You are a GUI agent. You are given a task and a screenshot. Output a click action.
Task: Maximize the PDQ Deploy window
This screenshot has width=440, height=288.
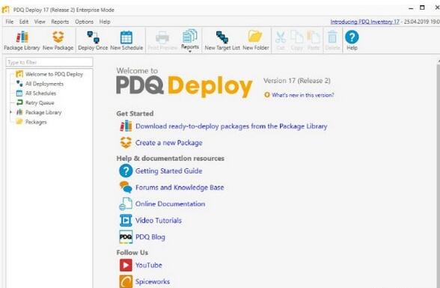point(422,7)
